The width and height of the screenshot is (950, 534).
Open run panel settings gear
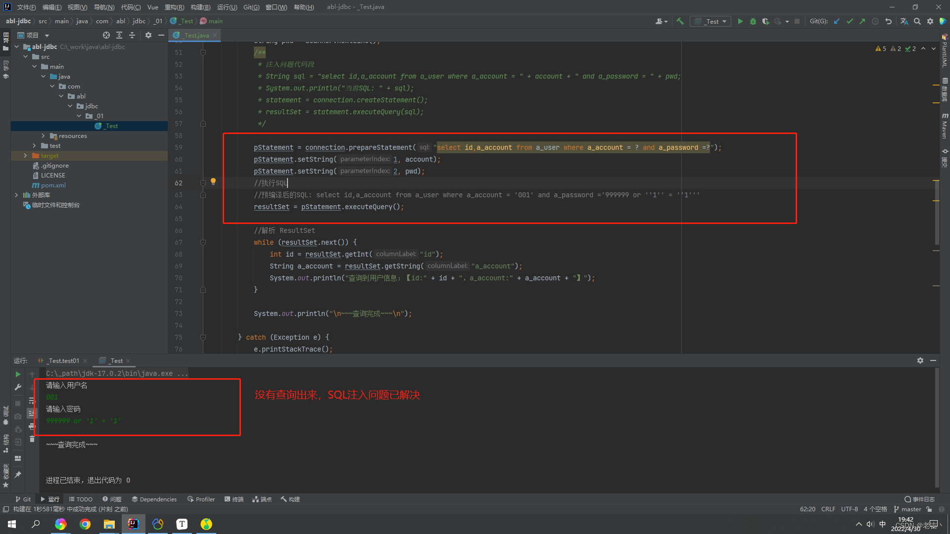click(920, 360)
